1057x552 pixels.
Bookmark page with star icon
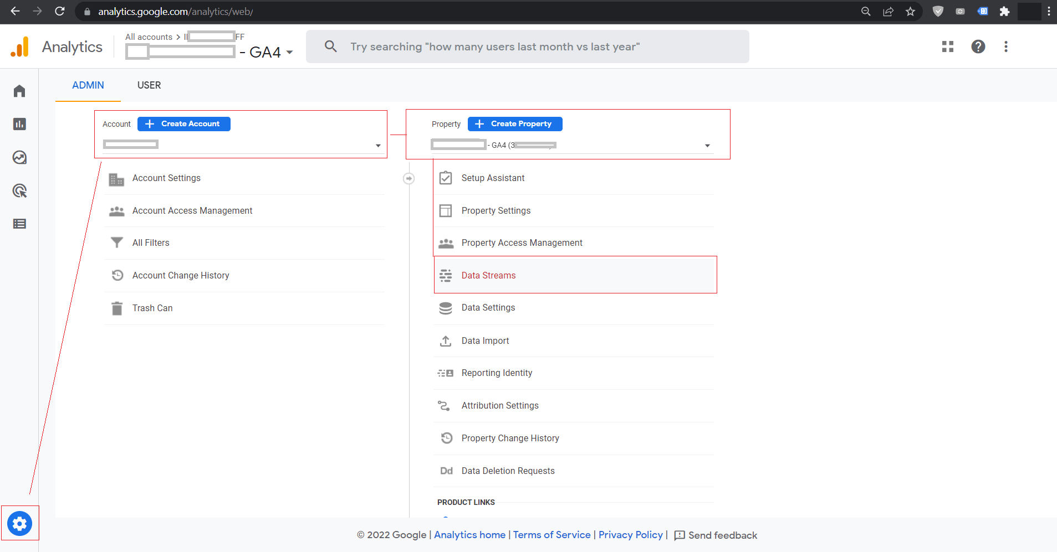click(x=910, y=12)
